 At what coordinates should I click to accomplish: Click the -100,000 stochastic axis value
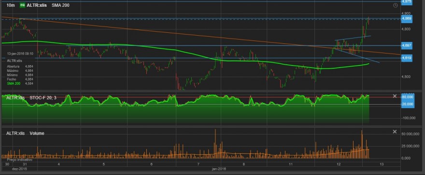click(x=408, y=118)
